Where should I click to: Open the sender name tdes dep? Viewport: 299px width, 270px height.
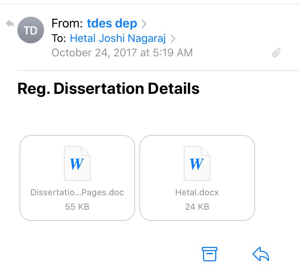tap(112, 23)
